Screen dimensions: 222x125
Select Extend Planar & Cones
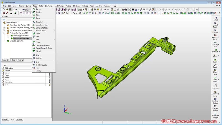click(44, 48)
